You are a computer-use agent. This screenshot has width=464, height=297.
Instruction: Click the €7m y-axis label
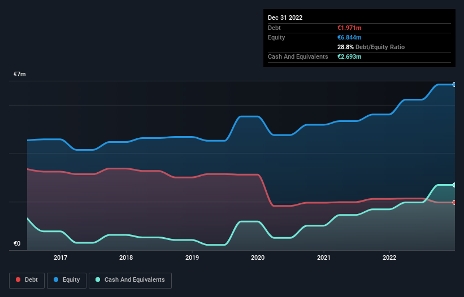[x=20, y=74]
